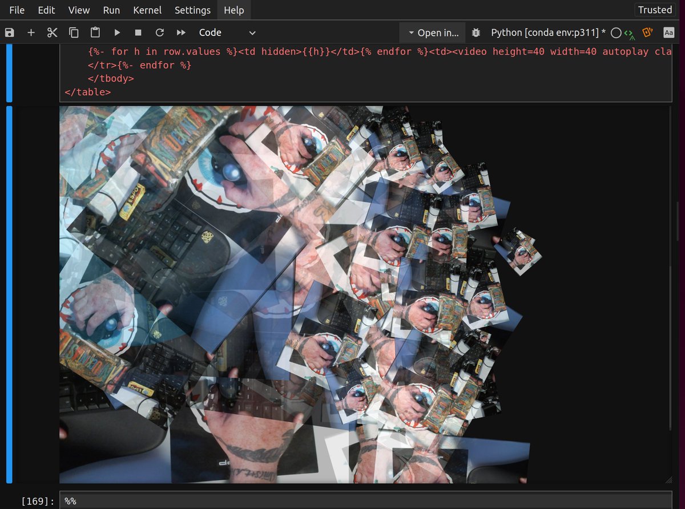Open the Settings menu
Viewport: 685px width, 509px height.
pyautogui.click(x=192, y=10)
